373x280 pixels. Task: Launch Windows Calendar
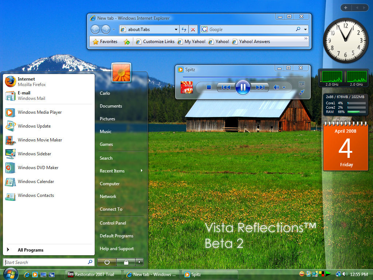49,182
